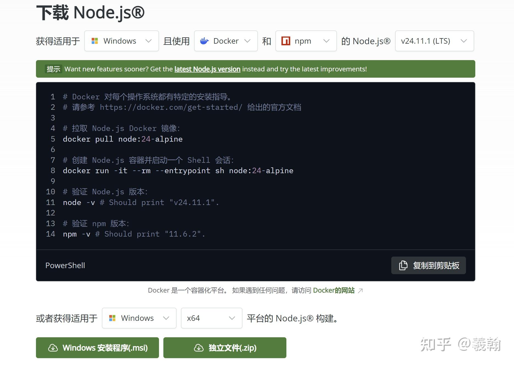514x365 pixels.
Task: Select the docker pull node:24-alpine command line
Action: (122, 139)
